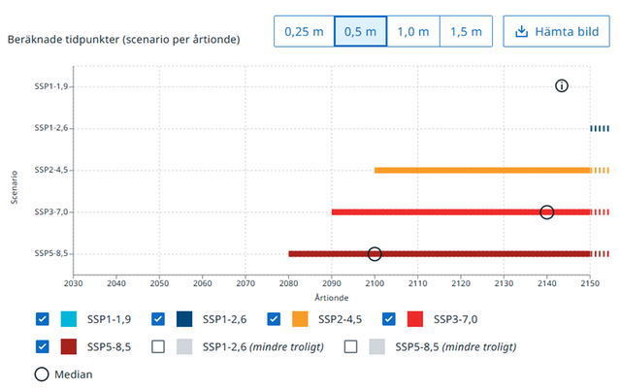This screenshot has height=389, width=620.
Task: Select the 0,25 m level option
Action: pyautogui.click(x=304, y=32)
